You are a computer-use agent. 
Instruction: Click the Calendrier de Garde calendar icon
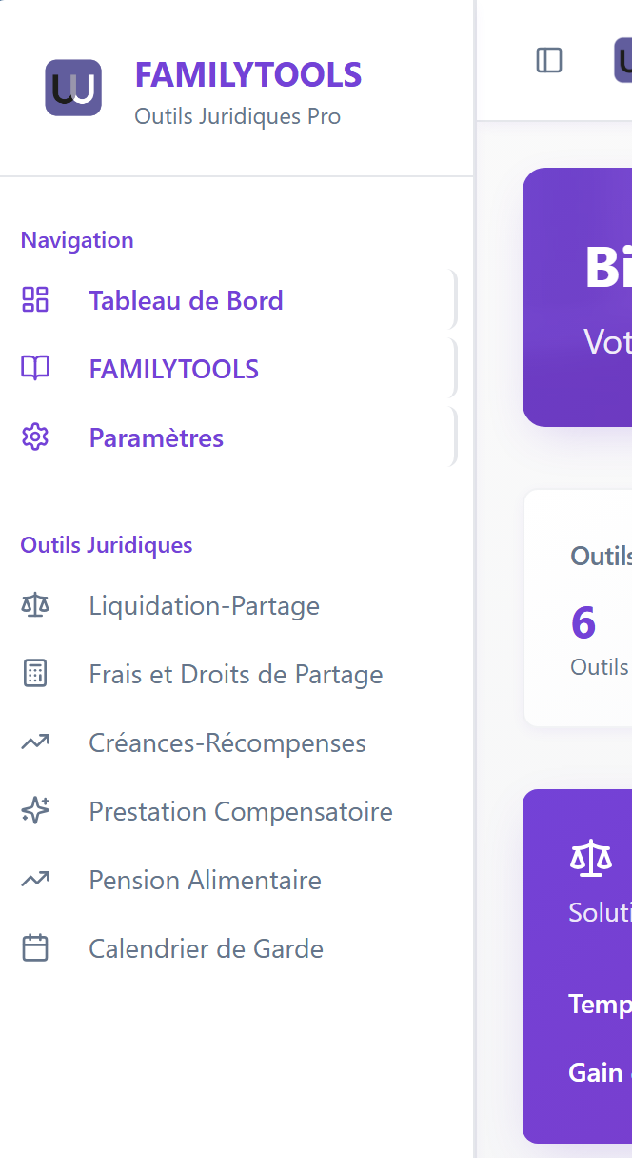click(x=35, y=948)
